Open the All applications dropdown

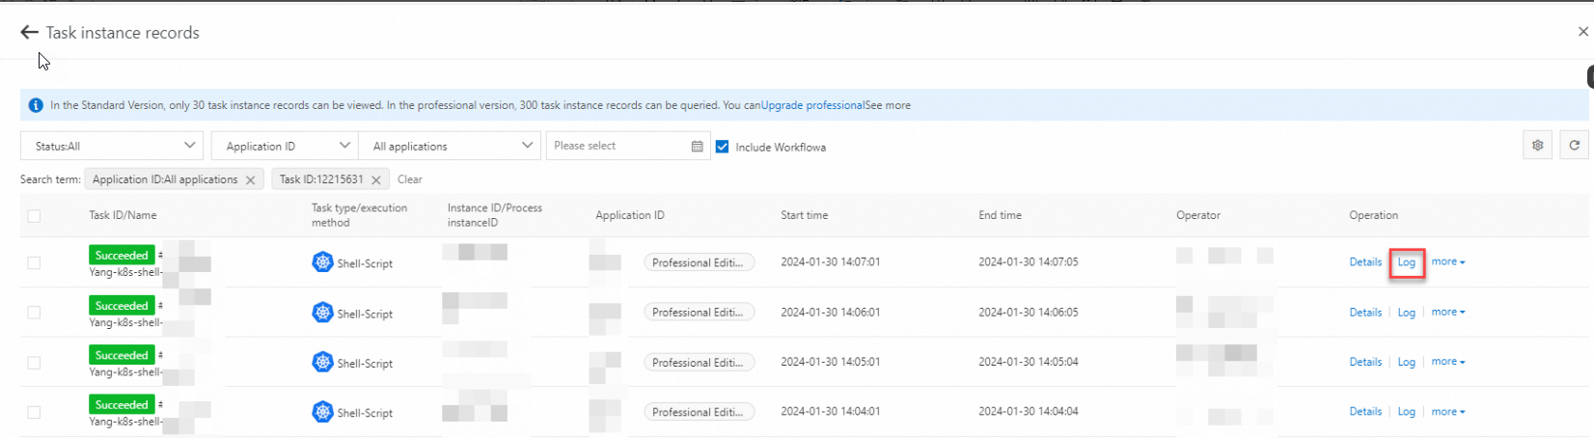451,146
